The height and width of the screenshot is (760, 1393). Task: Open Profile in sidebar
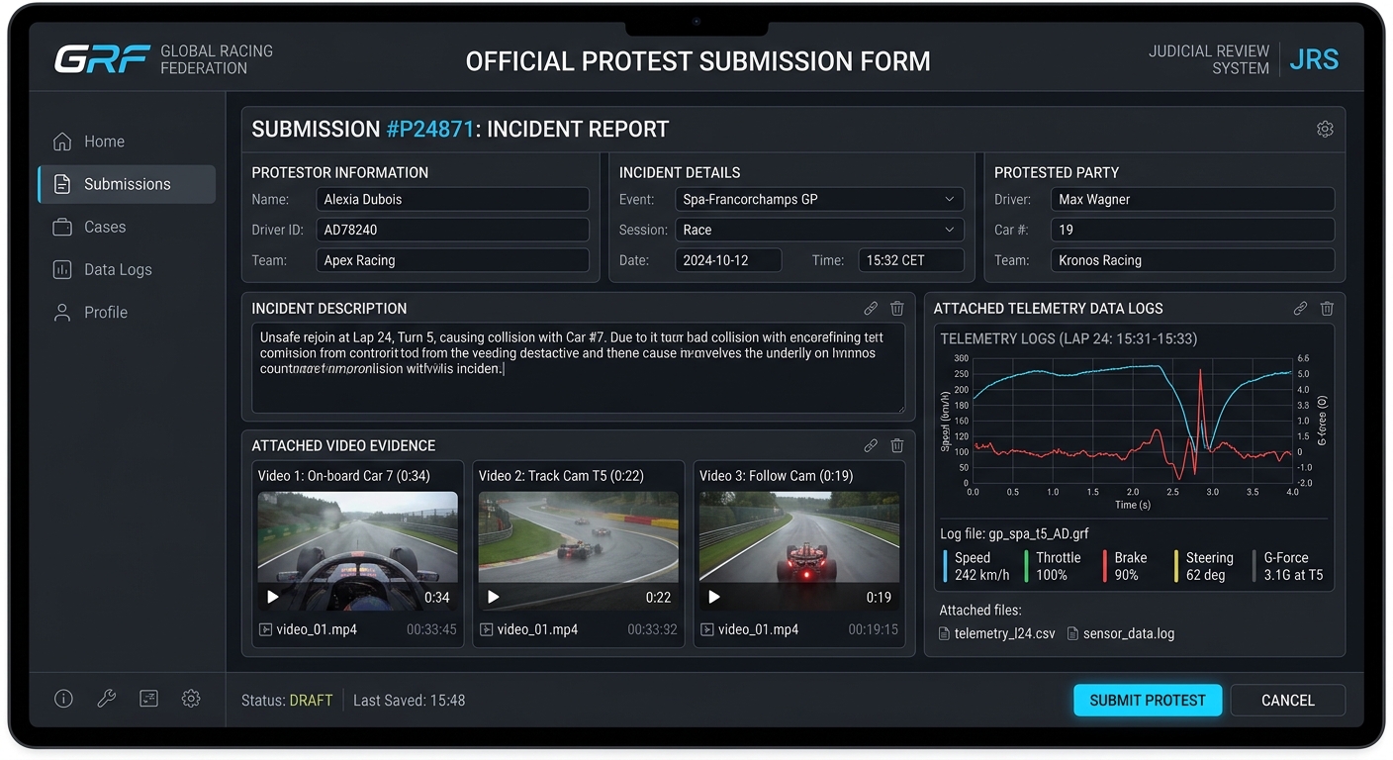coord(126,312)
